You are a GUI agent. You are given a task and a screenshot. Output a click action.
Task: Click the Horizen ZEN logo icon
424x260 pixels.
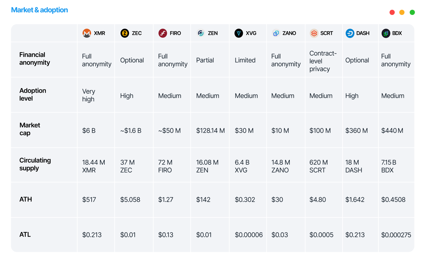click(x=201, y=33)
